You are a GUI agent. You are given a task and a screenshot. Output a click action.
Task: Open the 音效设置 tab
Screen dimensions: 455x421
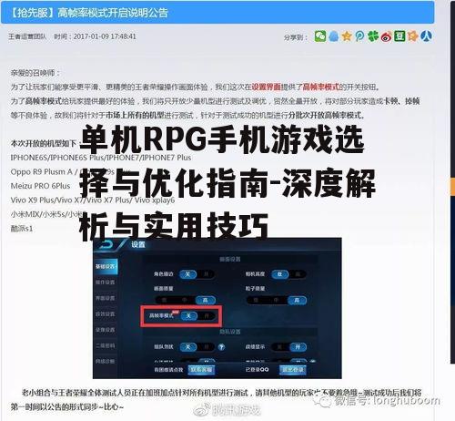[x=106, y=313]
